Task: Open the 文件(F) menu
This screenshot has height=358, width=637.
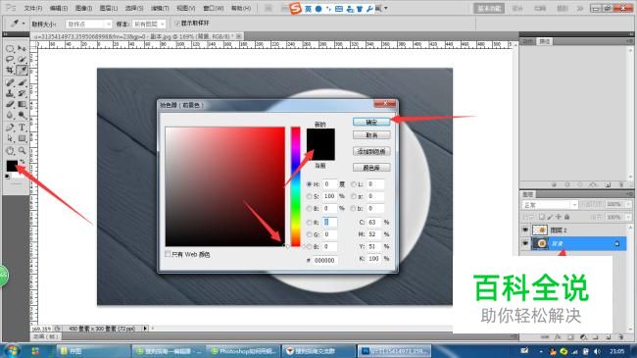Action: (33, 8)
